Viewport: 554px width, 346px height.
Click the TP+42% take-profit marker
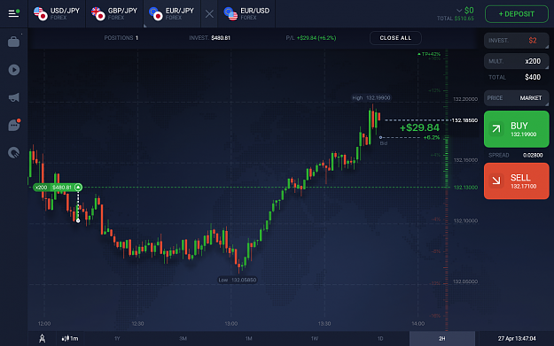pos(429,54)
